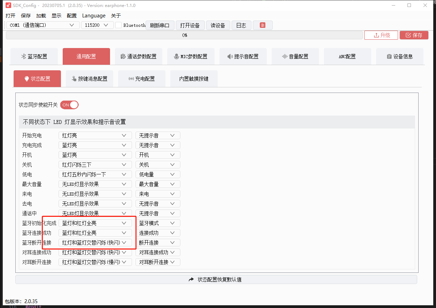
Task: Click the red settings sliders icon button
Action: click(263, 25)
